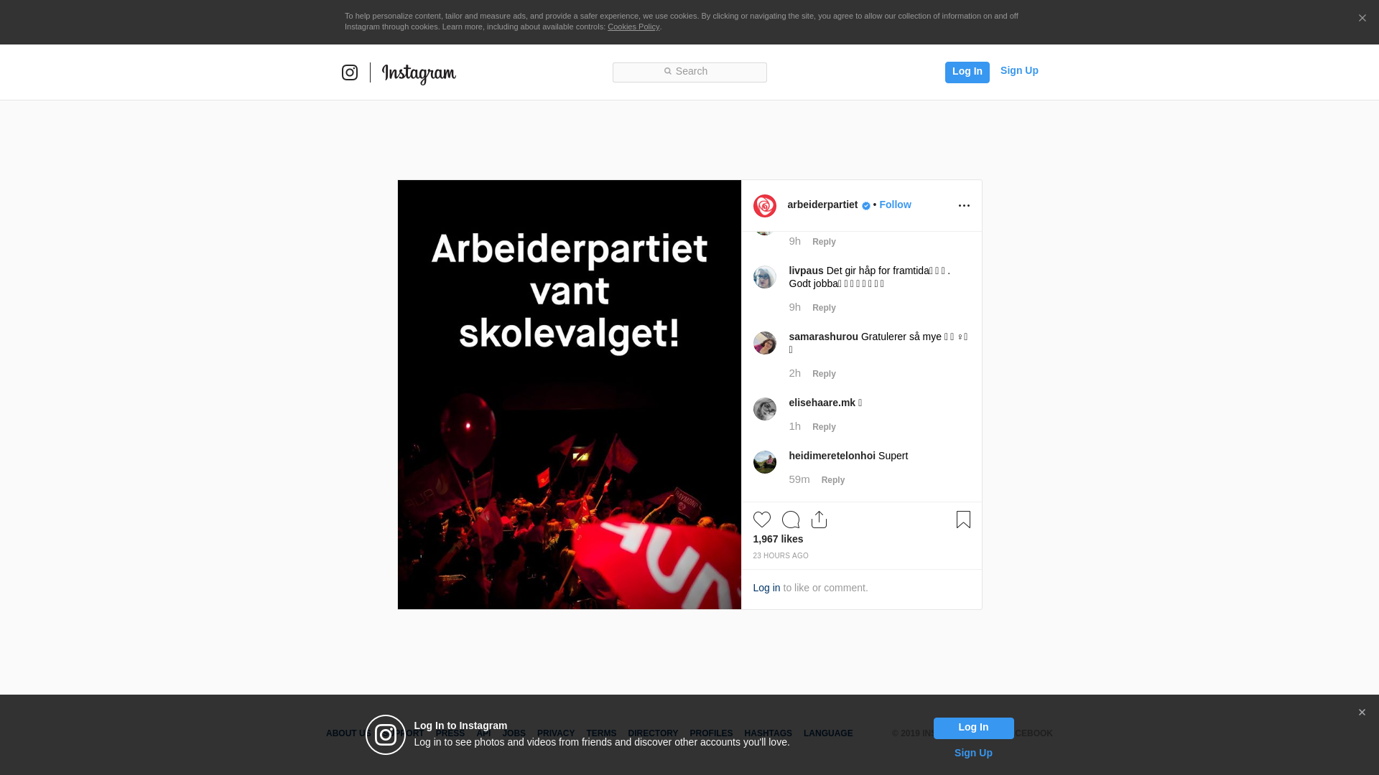Image resolution: width=1379 pixels, height=775 pixels.
Task: Click Sign Up in bottom banner
Action: 973,753
